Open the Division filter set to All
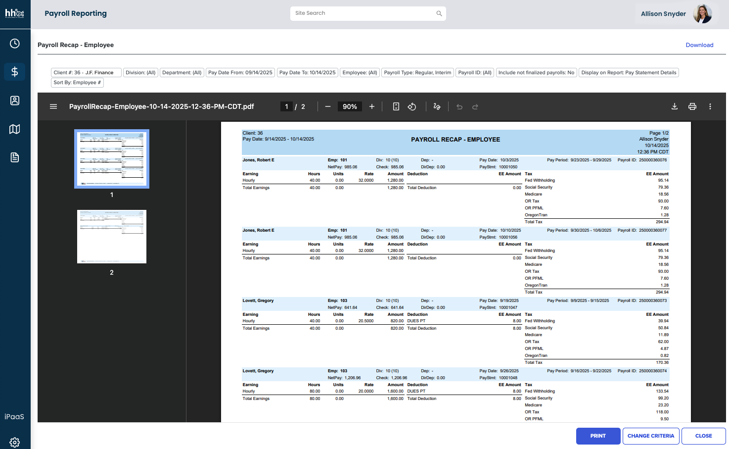 tap(140, 72)
